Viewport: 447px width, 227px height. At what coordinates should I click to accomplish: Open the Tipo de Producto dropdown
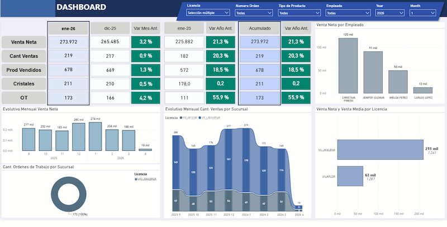[299, 13]
